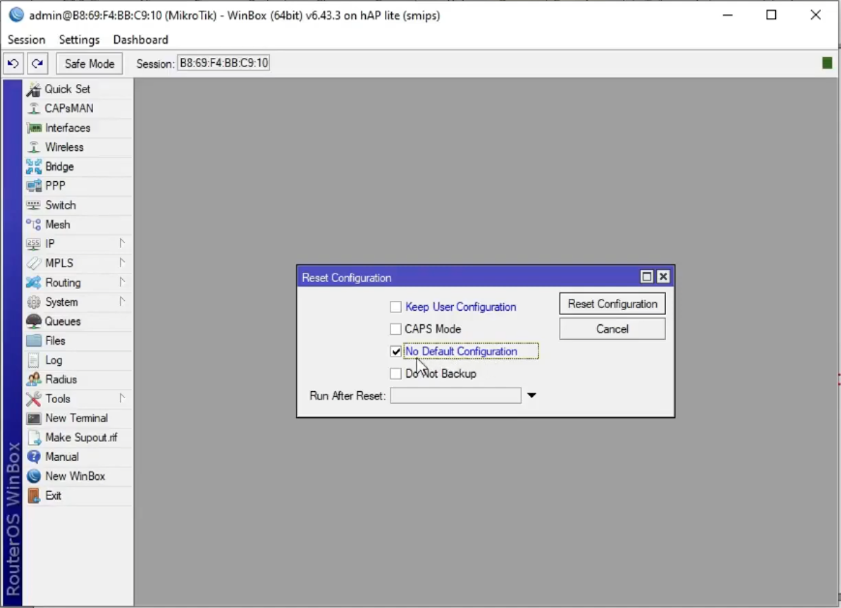Click Make Supout.rif icon

point(34,438)
